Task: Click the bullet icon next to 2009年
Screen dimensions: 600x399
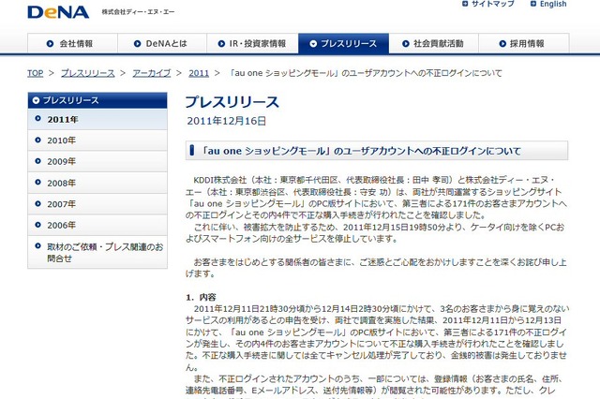Action: pyautogui.click(x=37, y=161)
